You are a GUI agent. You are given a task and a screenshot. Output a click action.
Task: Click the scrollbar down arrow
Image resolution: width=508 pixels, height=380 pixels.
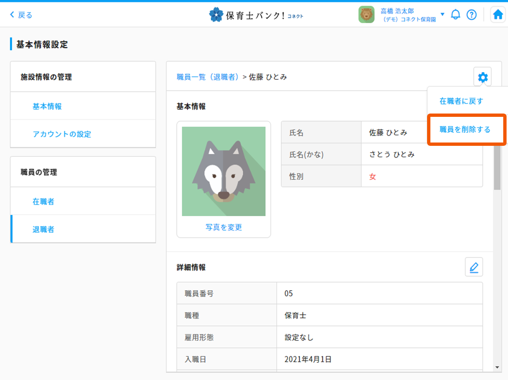(x=497, y=367)
